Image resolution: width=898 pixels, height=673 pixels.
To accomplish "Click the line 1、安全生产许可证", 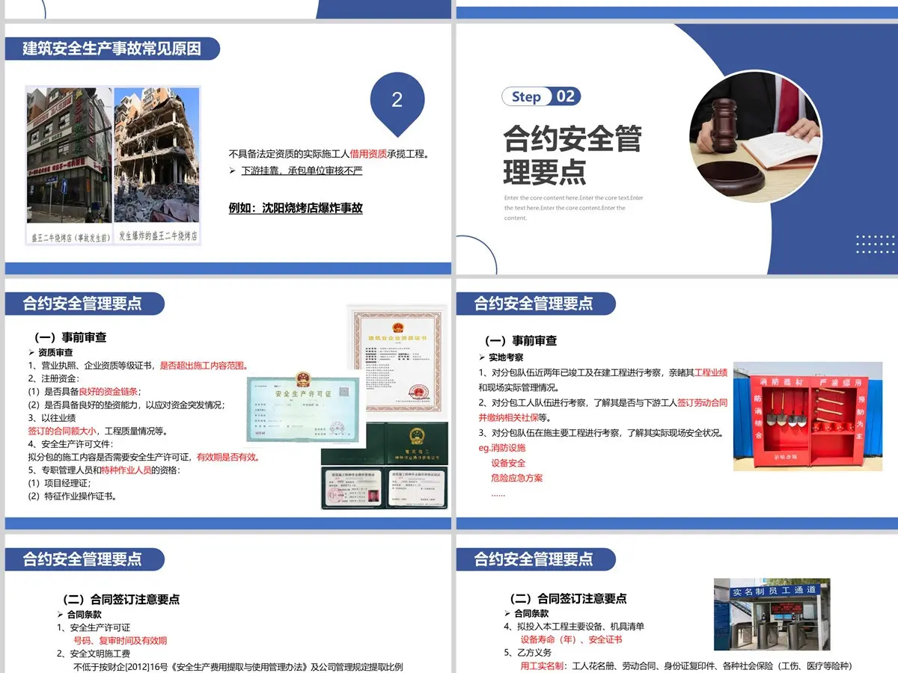I will [x=93, y=627].
